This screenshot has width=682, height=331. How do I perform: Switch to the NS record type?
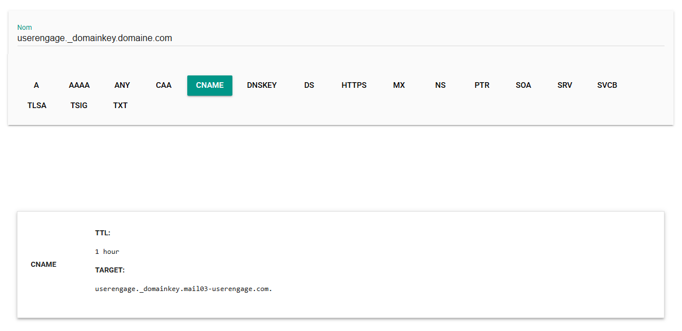tap(441, 86)
